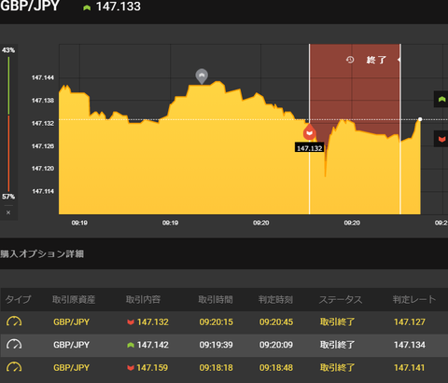448x383 pixels.
Task: Click the gauge icon in the 09:20:15 row
Action: [14, 321]
